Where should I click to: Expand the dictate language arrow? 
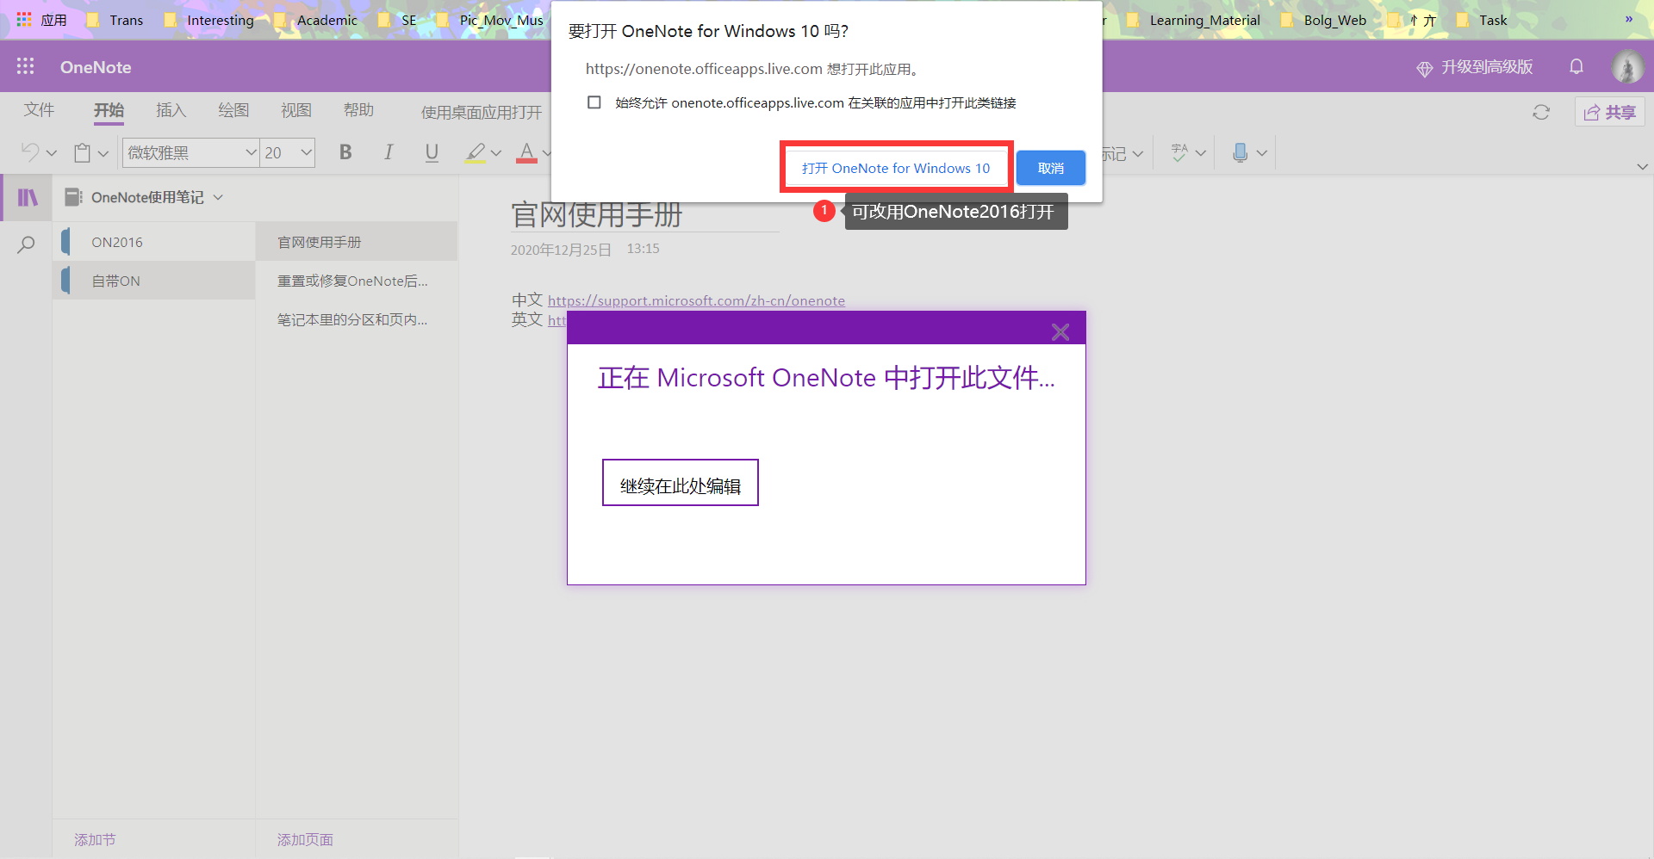coord(1262,153)
